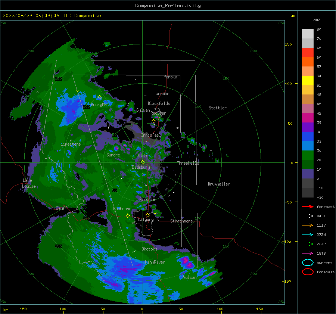Pick the dark orange swatch beside 60

(308, 62)
